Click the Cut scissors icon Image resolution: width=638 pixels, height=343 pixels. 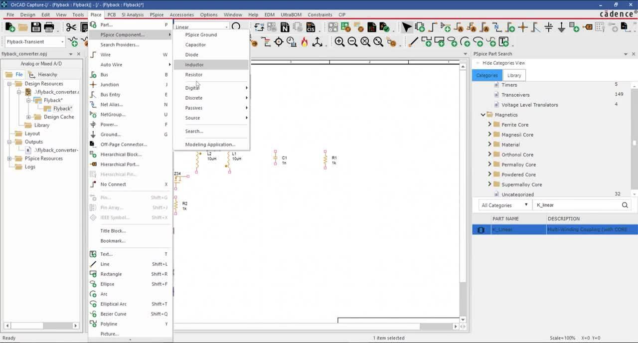[x=71, y=27]
